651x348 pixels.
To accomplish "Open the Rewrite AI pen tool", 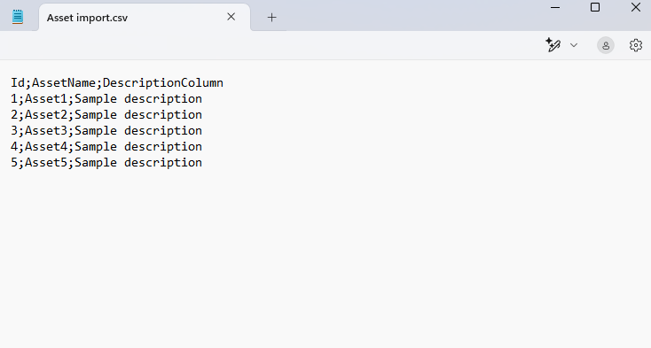I will pyautogui.click(x=553, y=45).
